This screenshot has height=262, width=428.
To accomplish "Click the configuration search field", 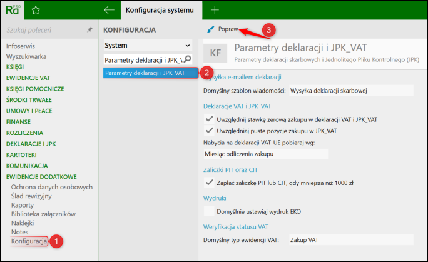I will click(143, 59).
